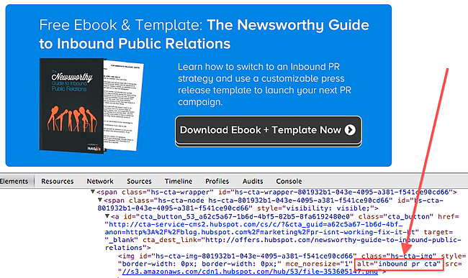Image resolution: width=468 pixels, height=278 pixels.
Task: Open the Sources tab
Action: pyautogui.click(x=139, y=181)
